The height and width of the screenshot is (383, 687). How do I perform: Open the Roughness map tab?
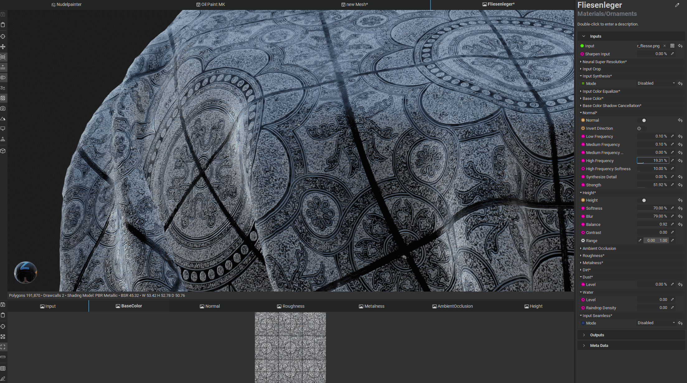(290, 306)
